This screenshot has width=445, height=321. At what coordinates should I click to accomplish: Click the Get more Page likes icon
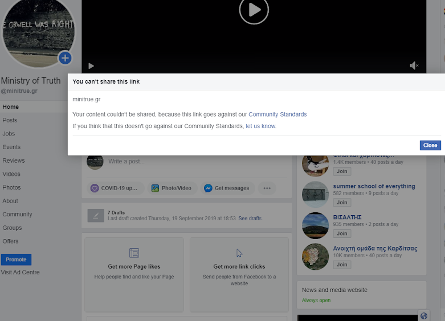tap(134, 253)
